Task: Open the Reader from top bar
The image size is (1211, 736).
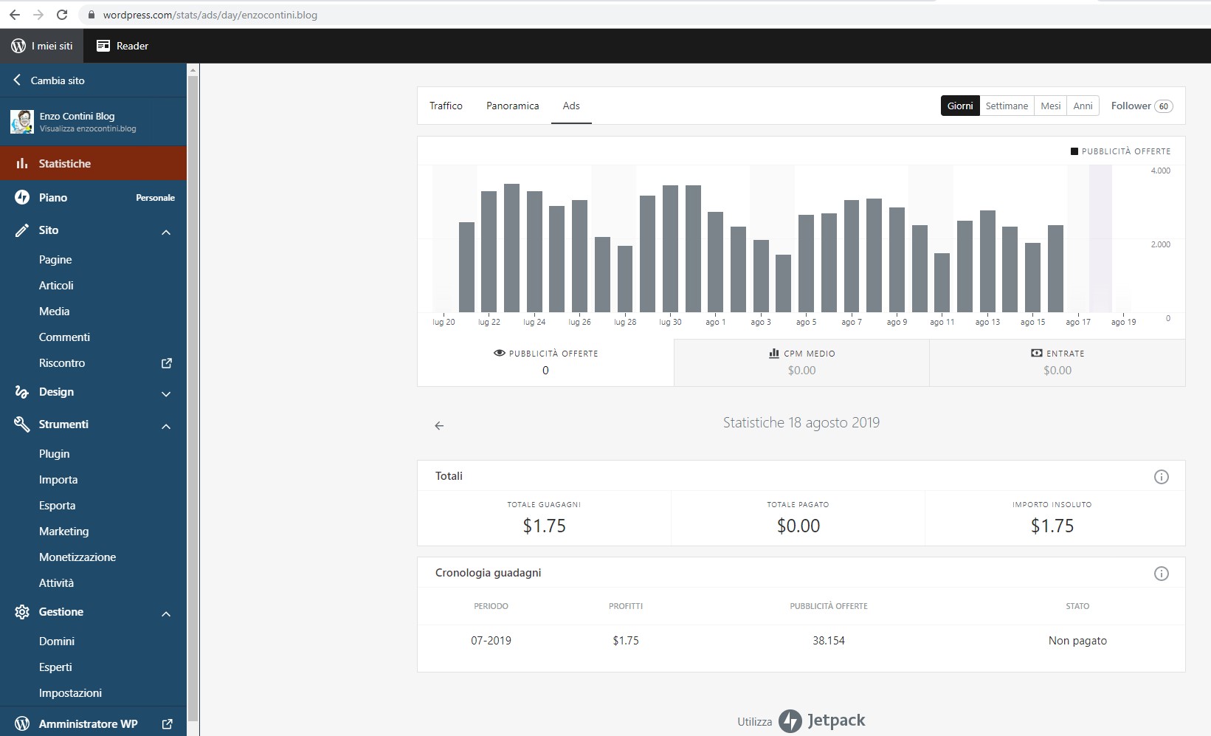Action: pyautogui.click(x=123, y=46)
